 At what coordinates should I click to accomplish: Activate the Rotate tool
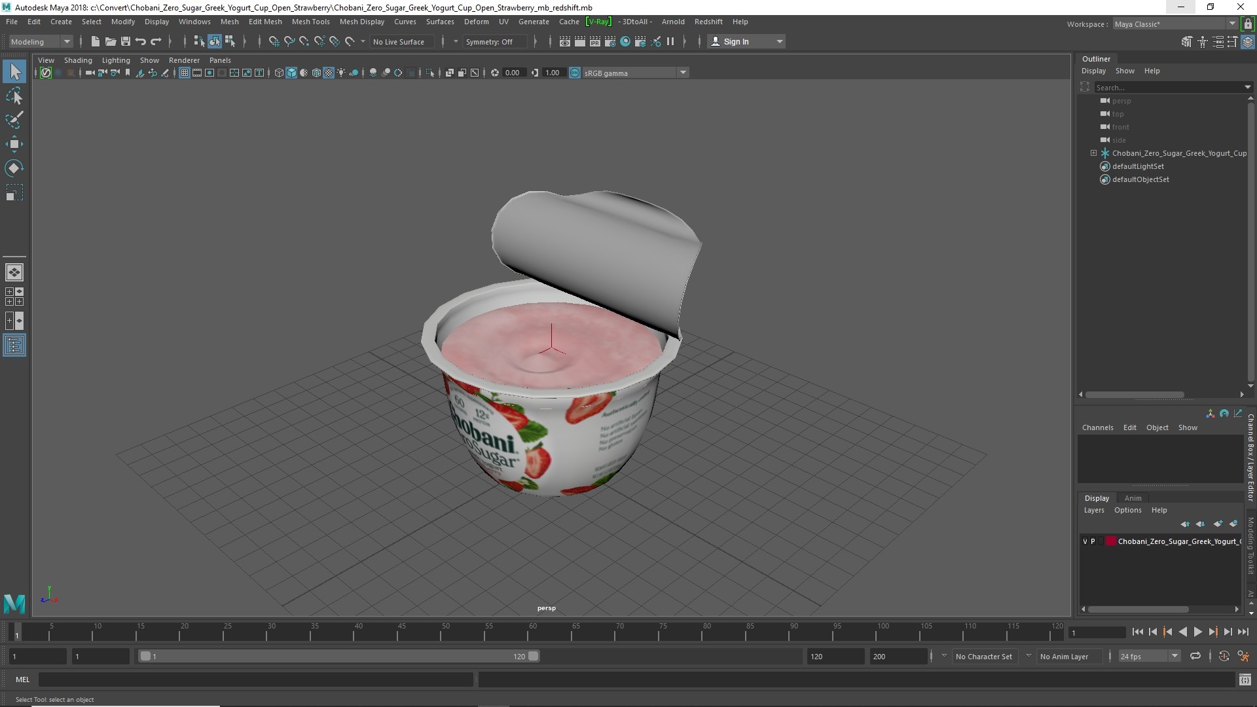14,168
